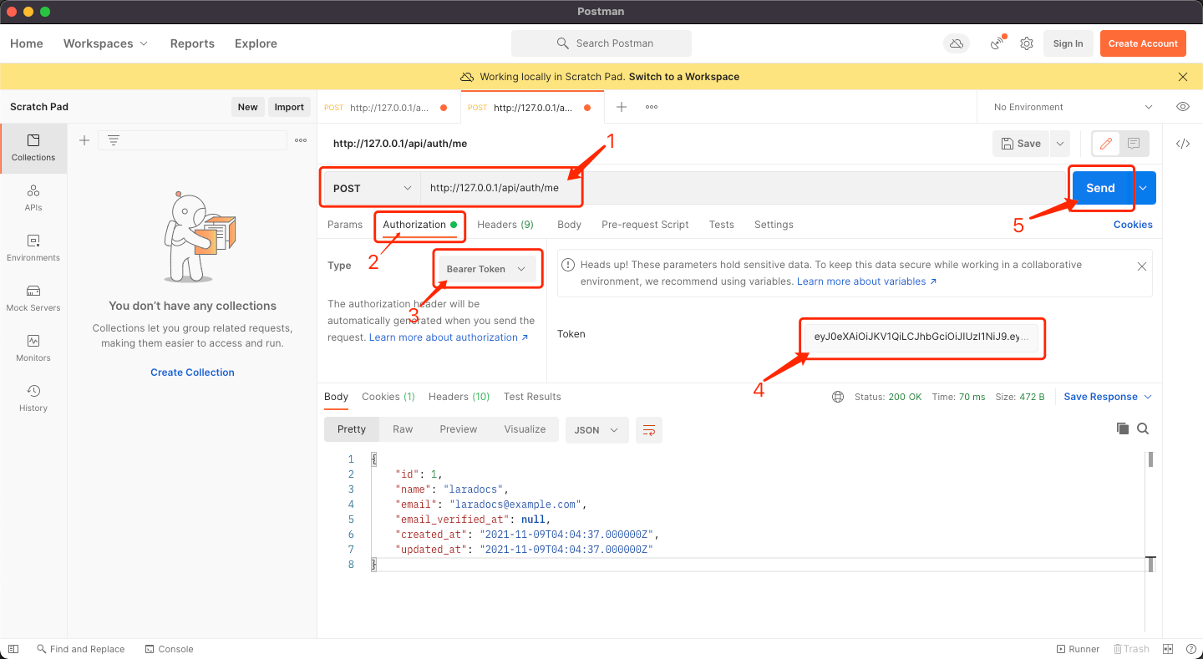Open a new request tab with plus
The width and height of the screenshot is (1203, 659).
coord(622,107)
